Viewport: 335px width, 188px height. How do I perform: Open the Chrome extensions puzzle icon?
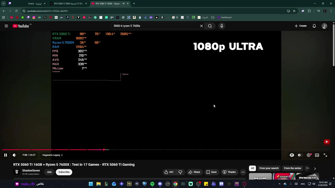coord(309,11)
